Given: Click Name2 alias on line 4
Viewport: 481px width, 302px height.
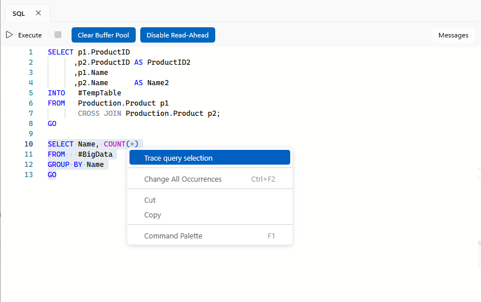Looking at the screenshot, I should (x=158, y=83).
